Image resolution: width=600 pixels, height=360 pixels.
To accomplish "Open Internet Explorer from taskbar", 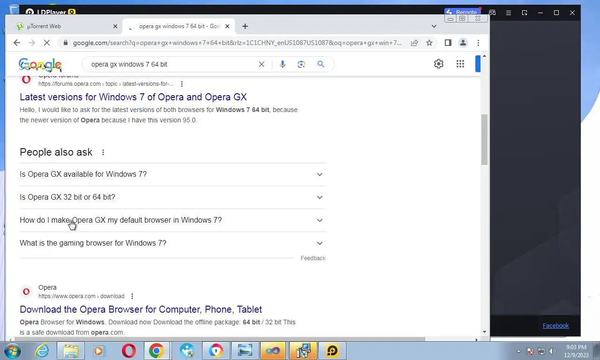I will point(42,351).
